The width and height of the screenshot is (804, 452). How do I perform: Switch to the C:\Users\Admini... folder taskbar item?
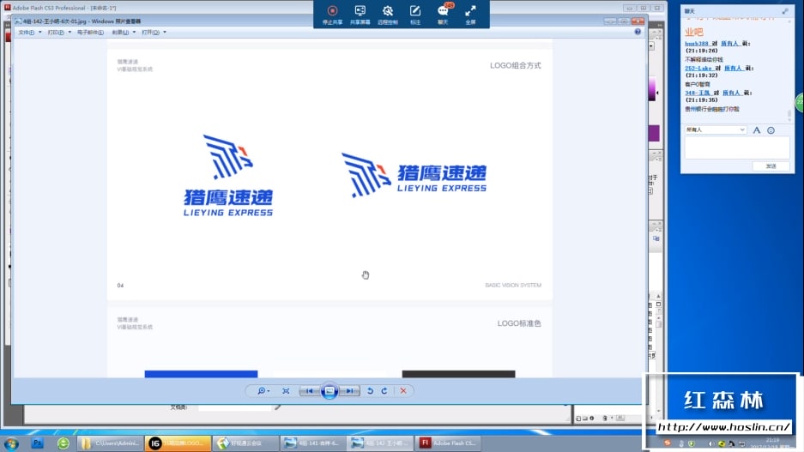pyautogui.click(x=110, y=443)
